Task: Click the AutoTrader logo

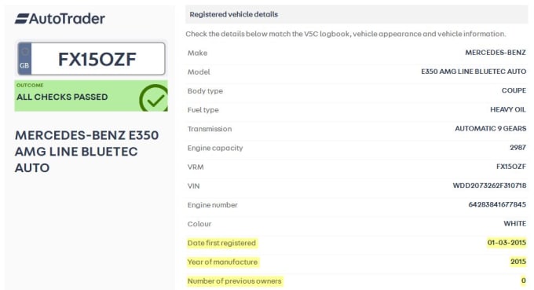Action: [60, 18]
